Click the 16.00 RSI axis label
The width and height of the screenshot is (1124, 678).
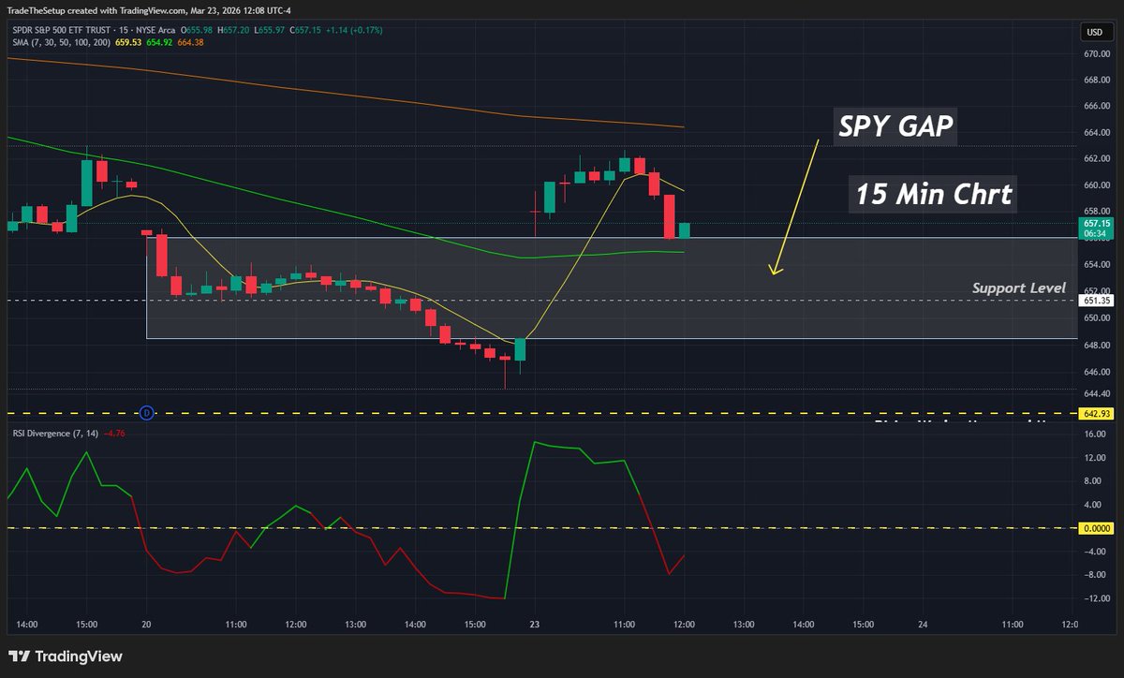(x=1097, y=435)
